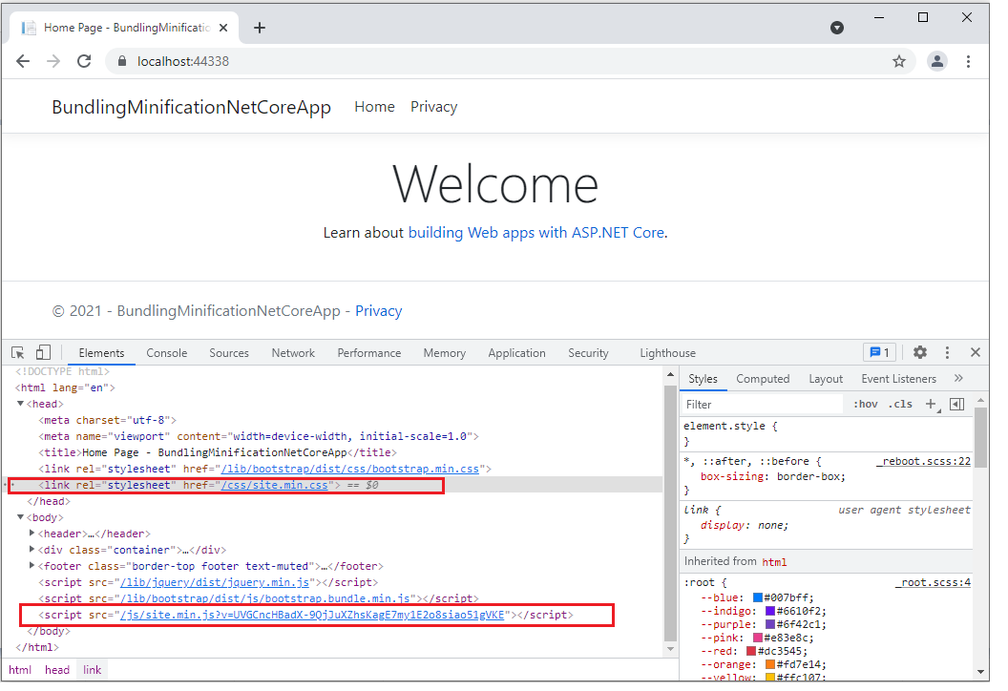Viewport: 1008px width, 691px height.
Task: Bookmark this page with the star icon
Action: (x=899, y=61)
